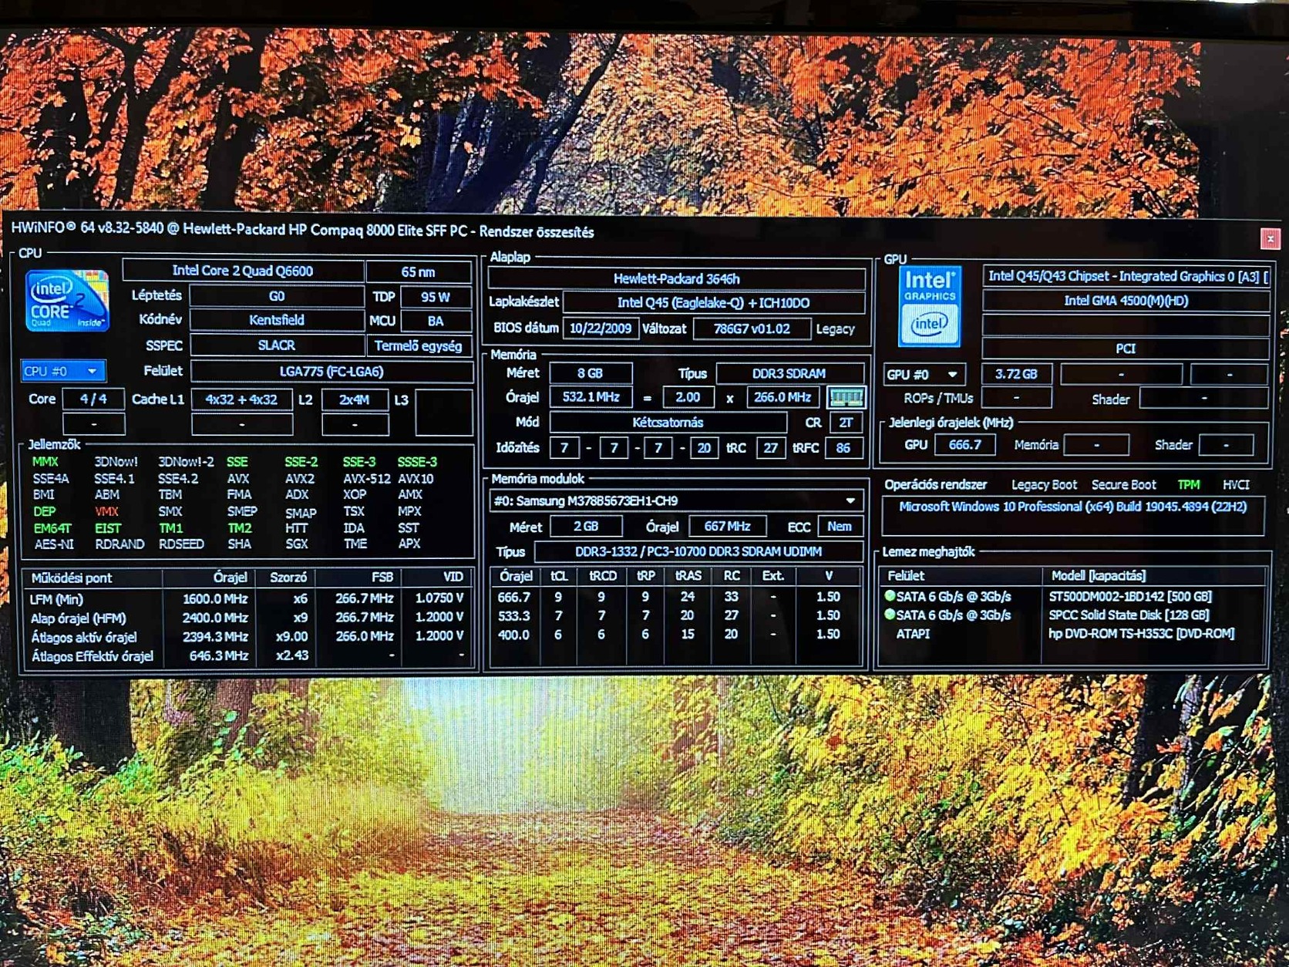Click the "86" tRFC timing value
The image size is (1289, 967).
843,448
